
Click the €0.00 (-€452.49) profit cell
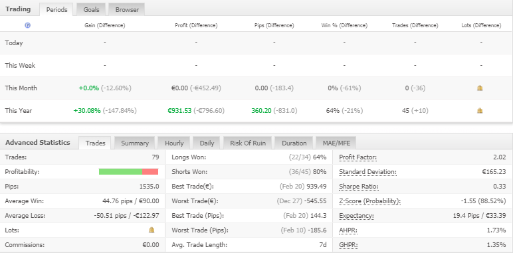point(196,88)
